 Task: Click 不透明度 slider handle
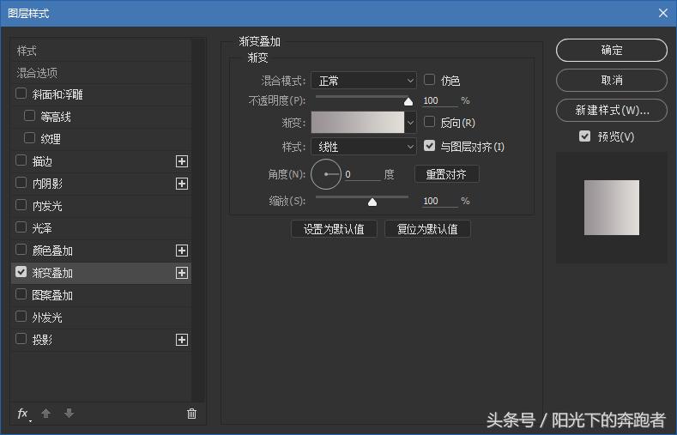tap(408, 101)
